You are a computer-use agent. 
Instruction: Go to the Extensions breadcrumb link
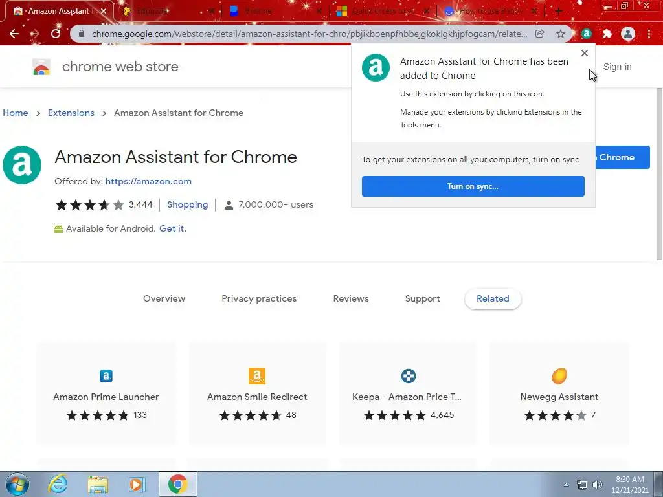[71, 113]
